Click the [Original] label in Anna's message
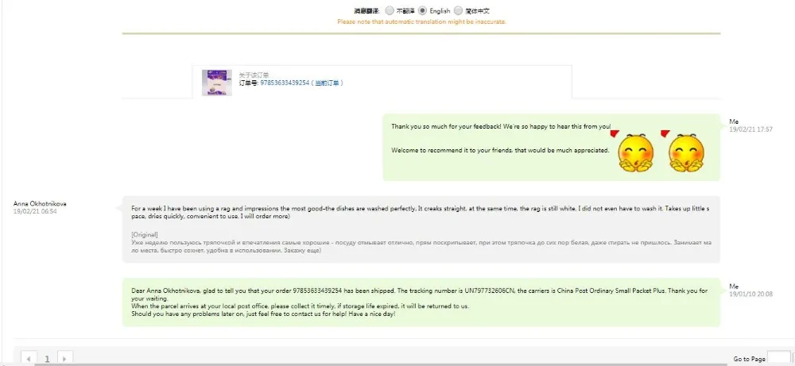 click(x=145, y=234)
